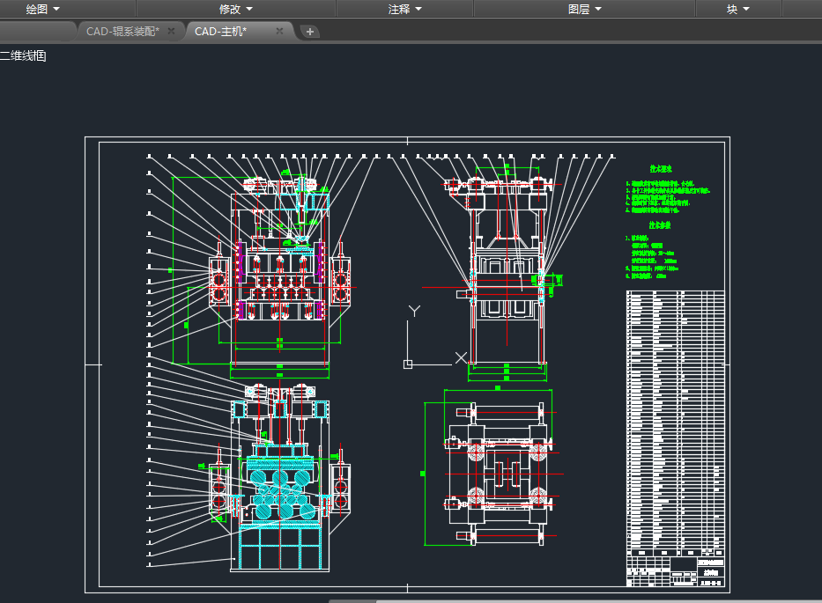Switch to the CAD-辊系装配 drawing tab
This screenshot has height=603, width=822.
(x=122, y=31)
